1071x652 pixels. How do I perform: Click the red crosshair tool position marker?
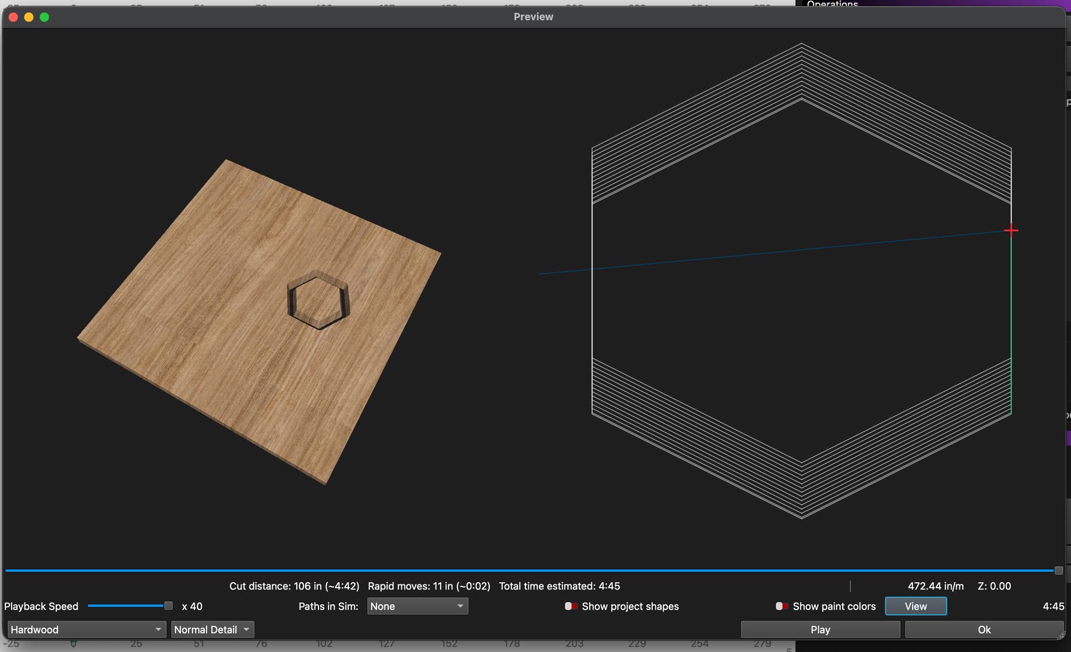(1011, 230)
